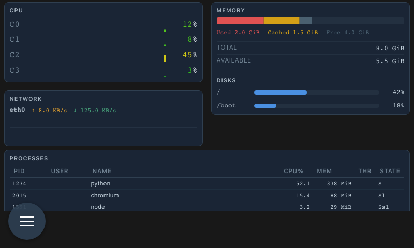Click the AVAILABLE memory label
Image resolution: width=414 pixels, height=248 pixels.
click(234, 60)
